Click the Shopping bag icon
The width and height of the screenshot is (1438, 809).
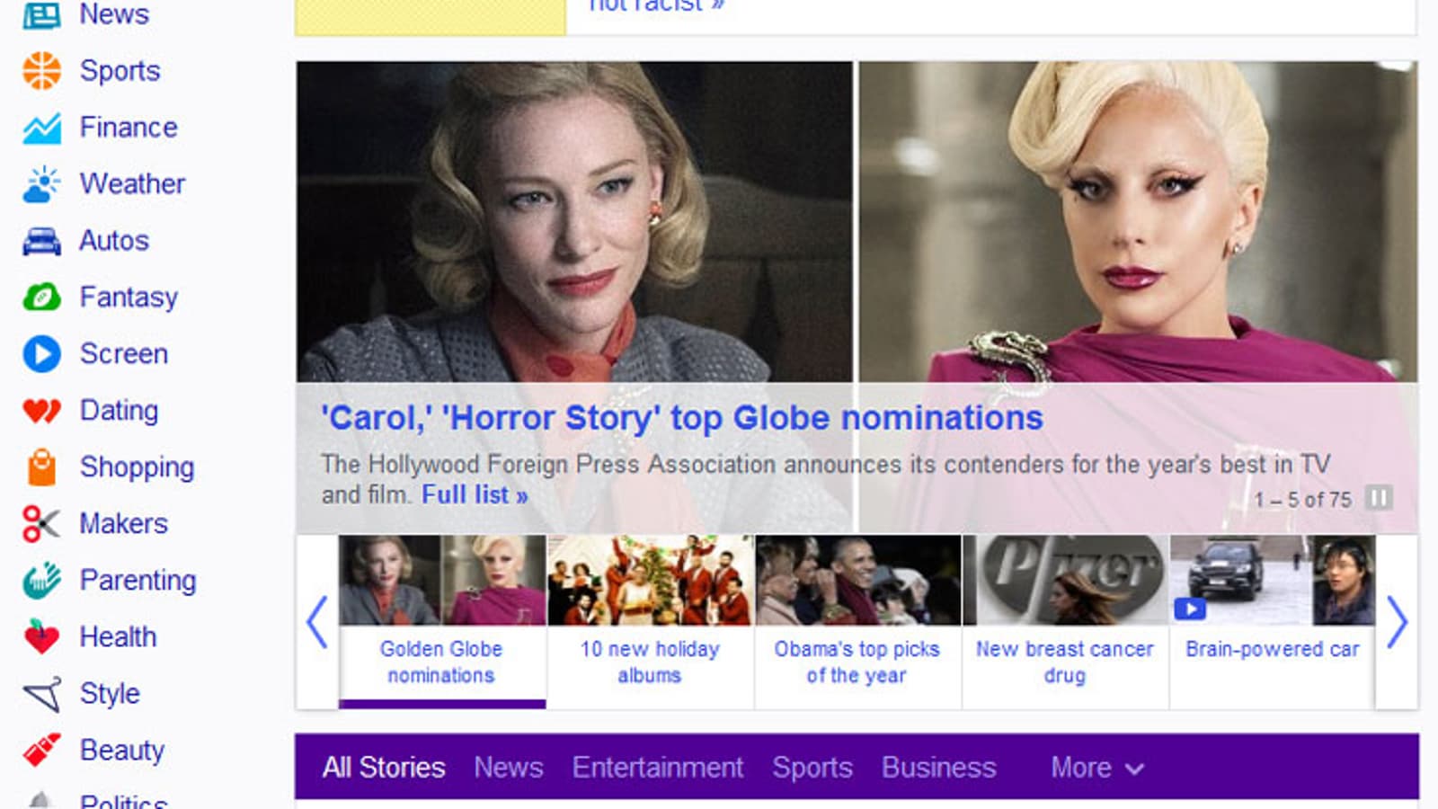coord(41,467)
